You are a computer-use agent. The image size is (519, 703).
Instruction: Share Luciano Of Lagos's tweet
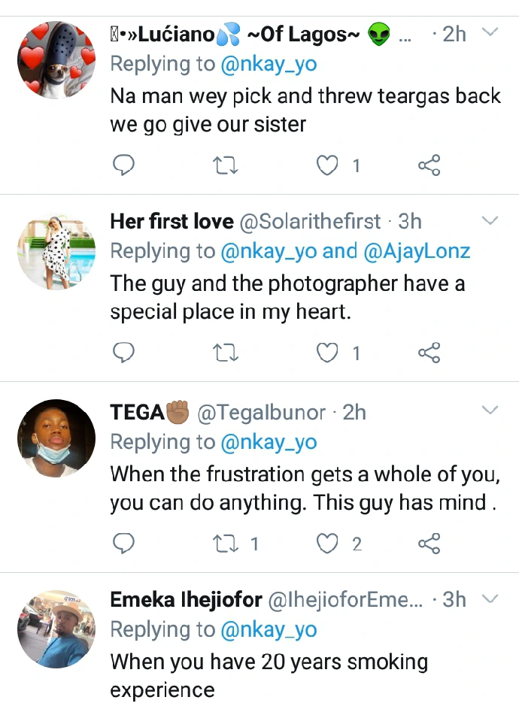[429, 165]
